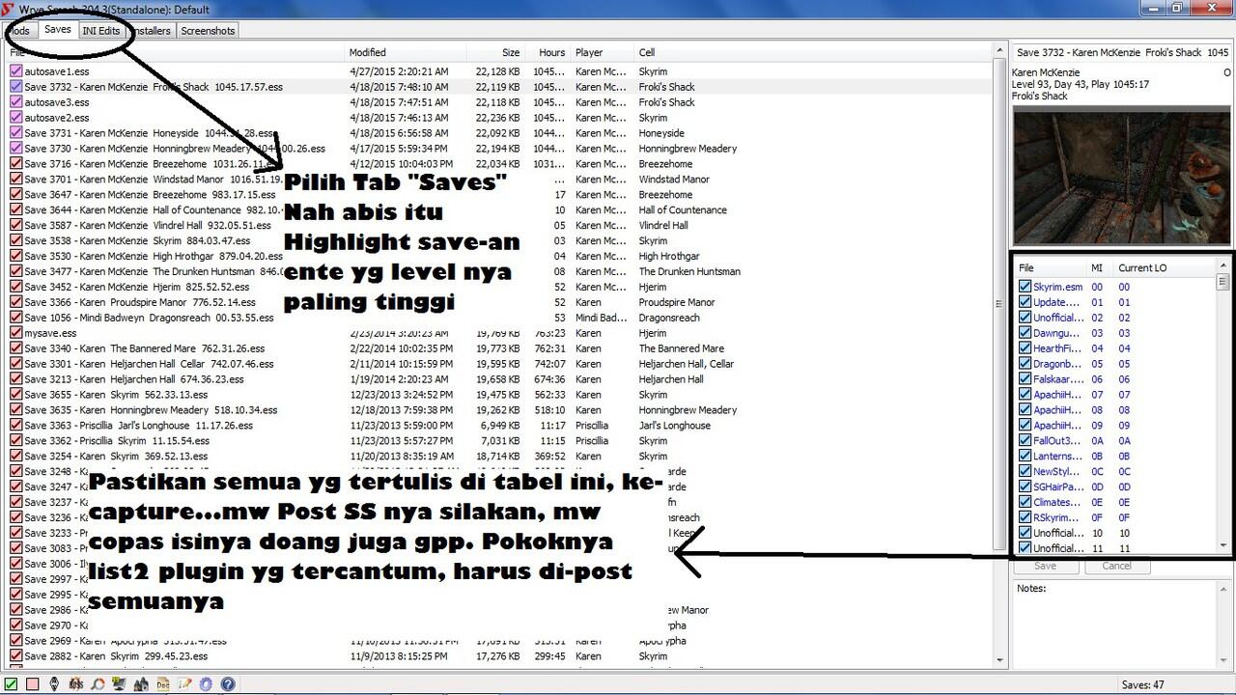The width and height of the screenshot is (1236, 695).
Task: Click the computer monitor launcher icon
Action: click(119, 684)
